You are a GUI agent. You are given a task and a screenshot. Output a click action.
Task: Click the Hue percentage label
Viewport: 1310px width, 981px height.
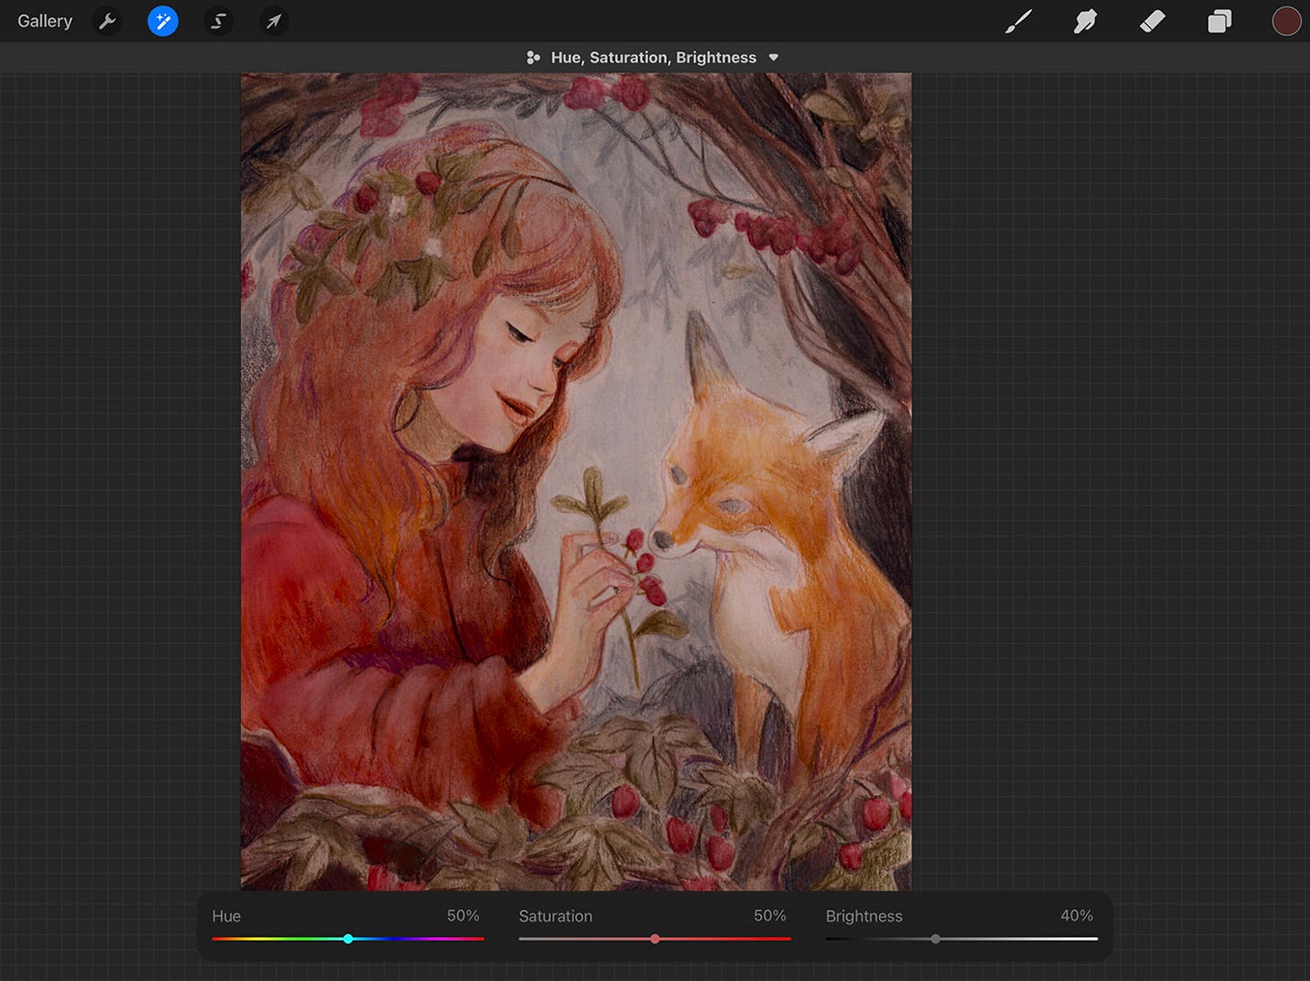pos(462,915)
